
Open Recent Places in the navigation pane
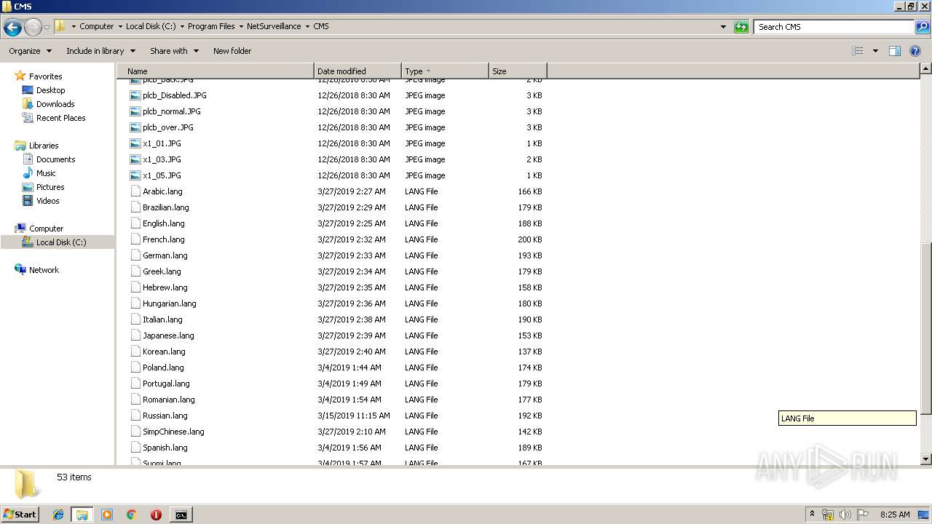[x=60, y=118]
